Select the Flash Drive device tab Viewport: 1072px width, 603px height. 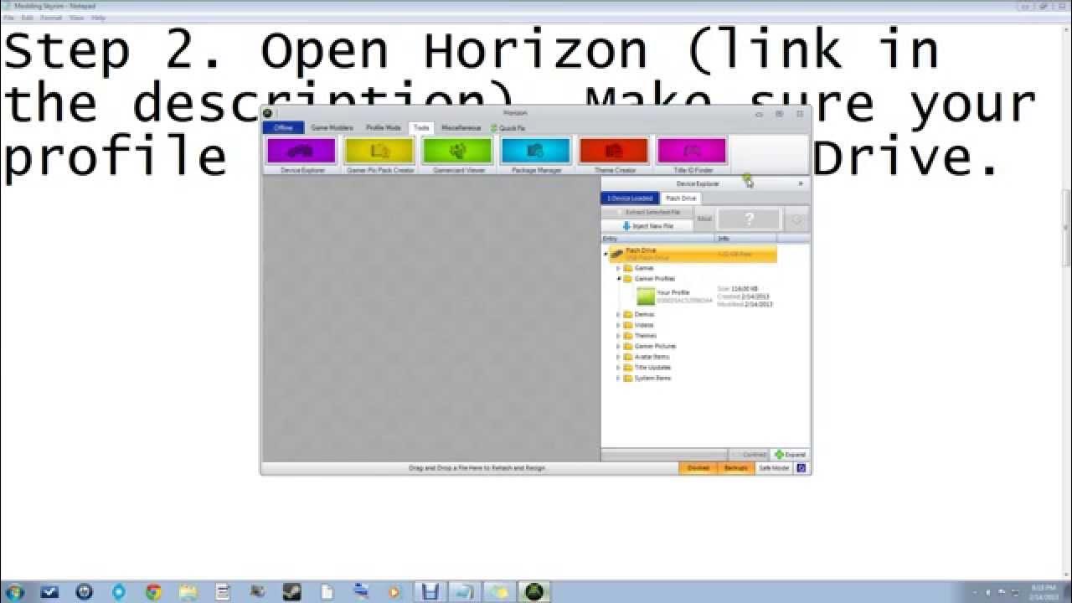[681, 198]
